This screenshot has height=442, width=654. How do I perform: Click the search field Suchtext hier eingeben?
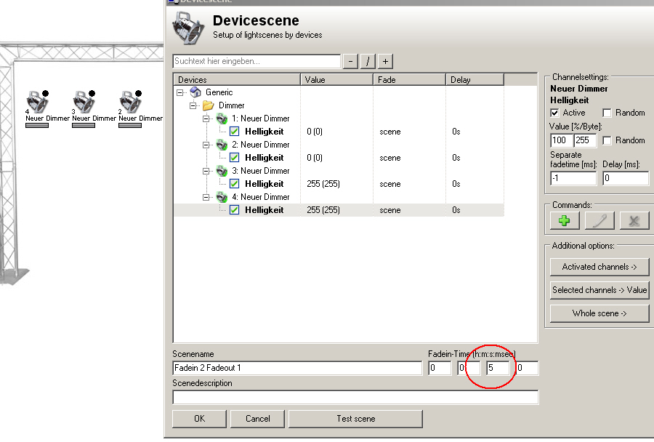(x=257, y=61)
